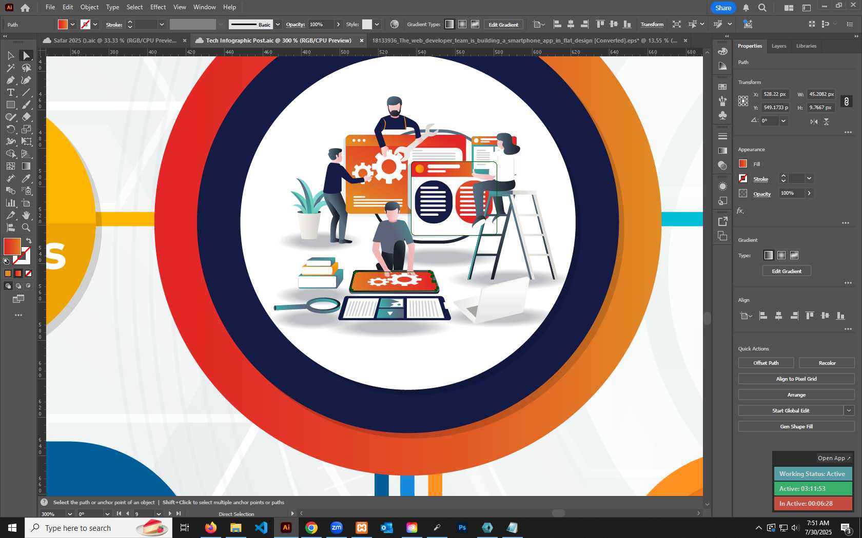Viewport: 862px width, 538px height.
Task: Select the Rectangle tool
Action: point(10,105)
